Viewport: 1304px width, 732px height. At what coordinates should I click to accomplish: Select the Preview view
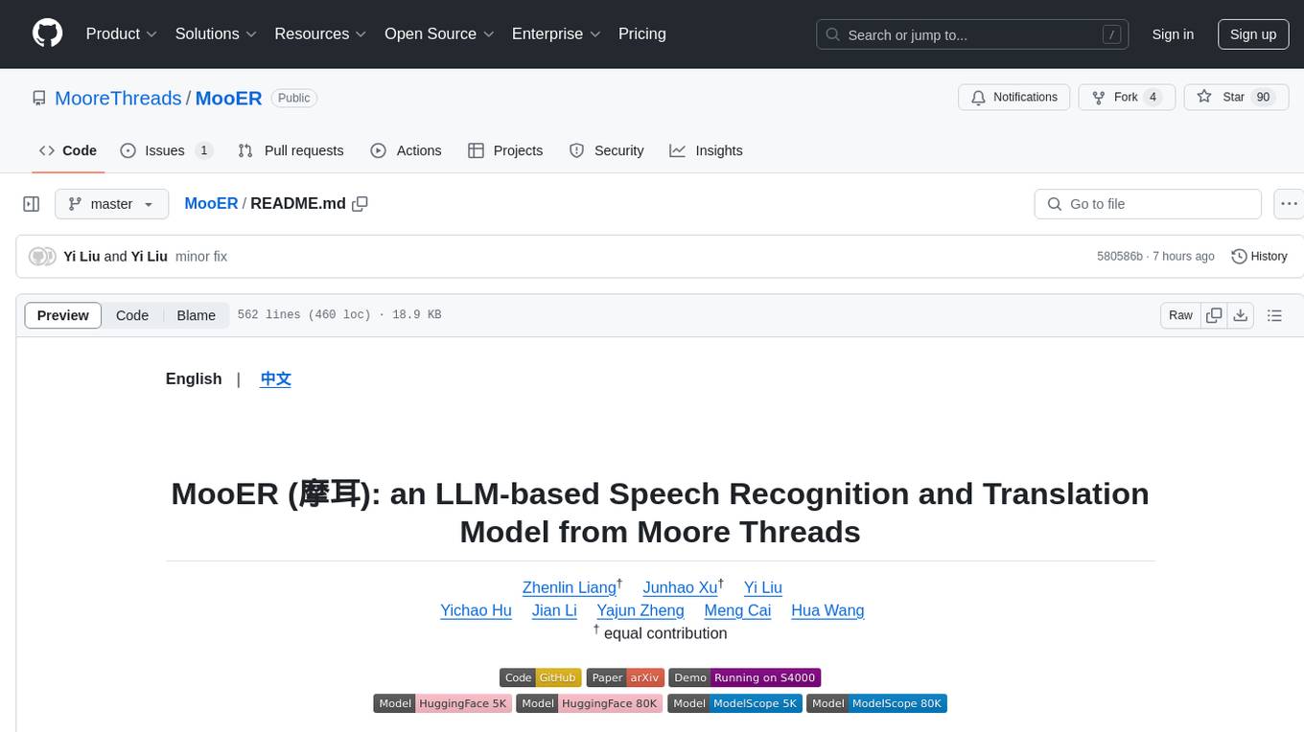click(x=63, y=315)
